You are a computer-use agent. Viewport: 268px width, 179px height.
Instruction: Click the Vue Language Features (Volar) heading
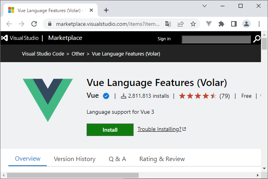click(x=157, y=83)
